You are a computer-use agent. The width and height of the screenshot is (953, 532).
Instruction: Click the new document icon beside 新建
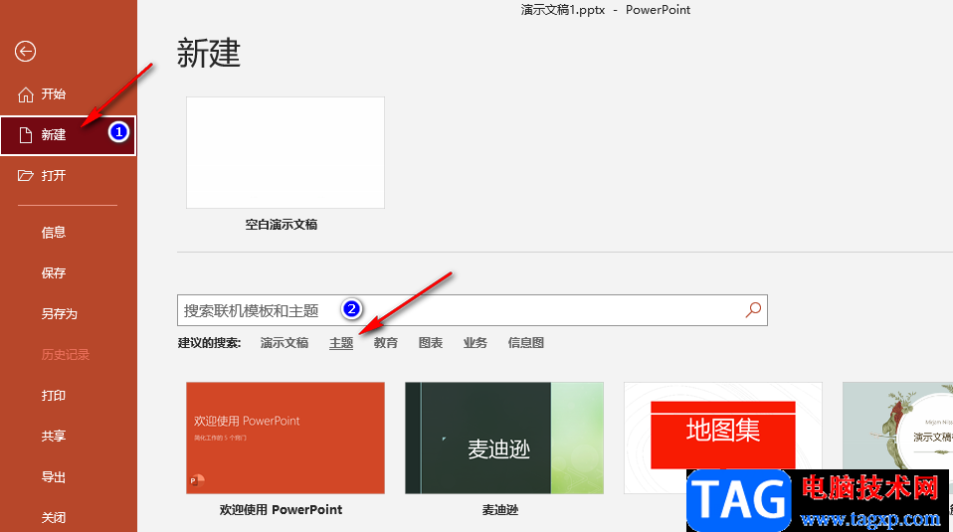(26, 135)
